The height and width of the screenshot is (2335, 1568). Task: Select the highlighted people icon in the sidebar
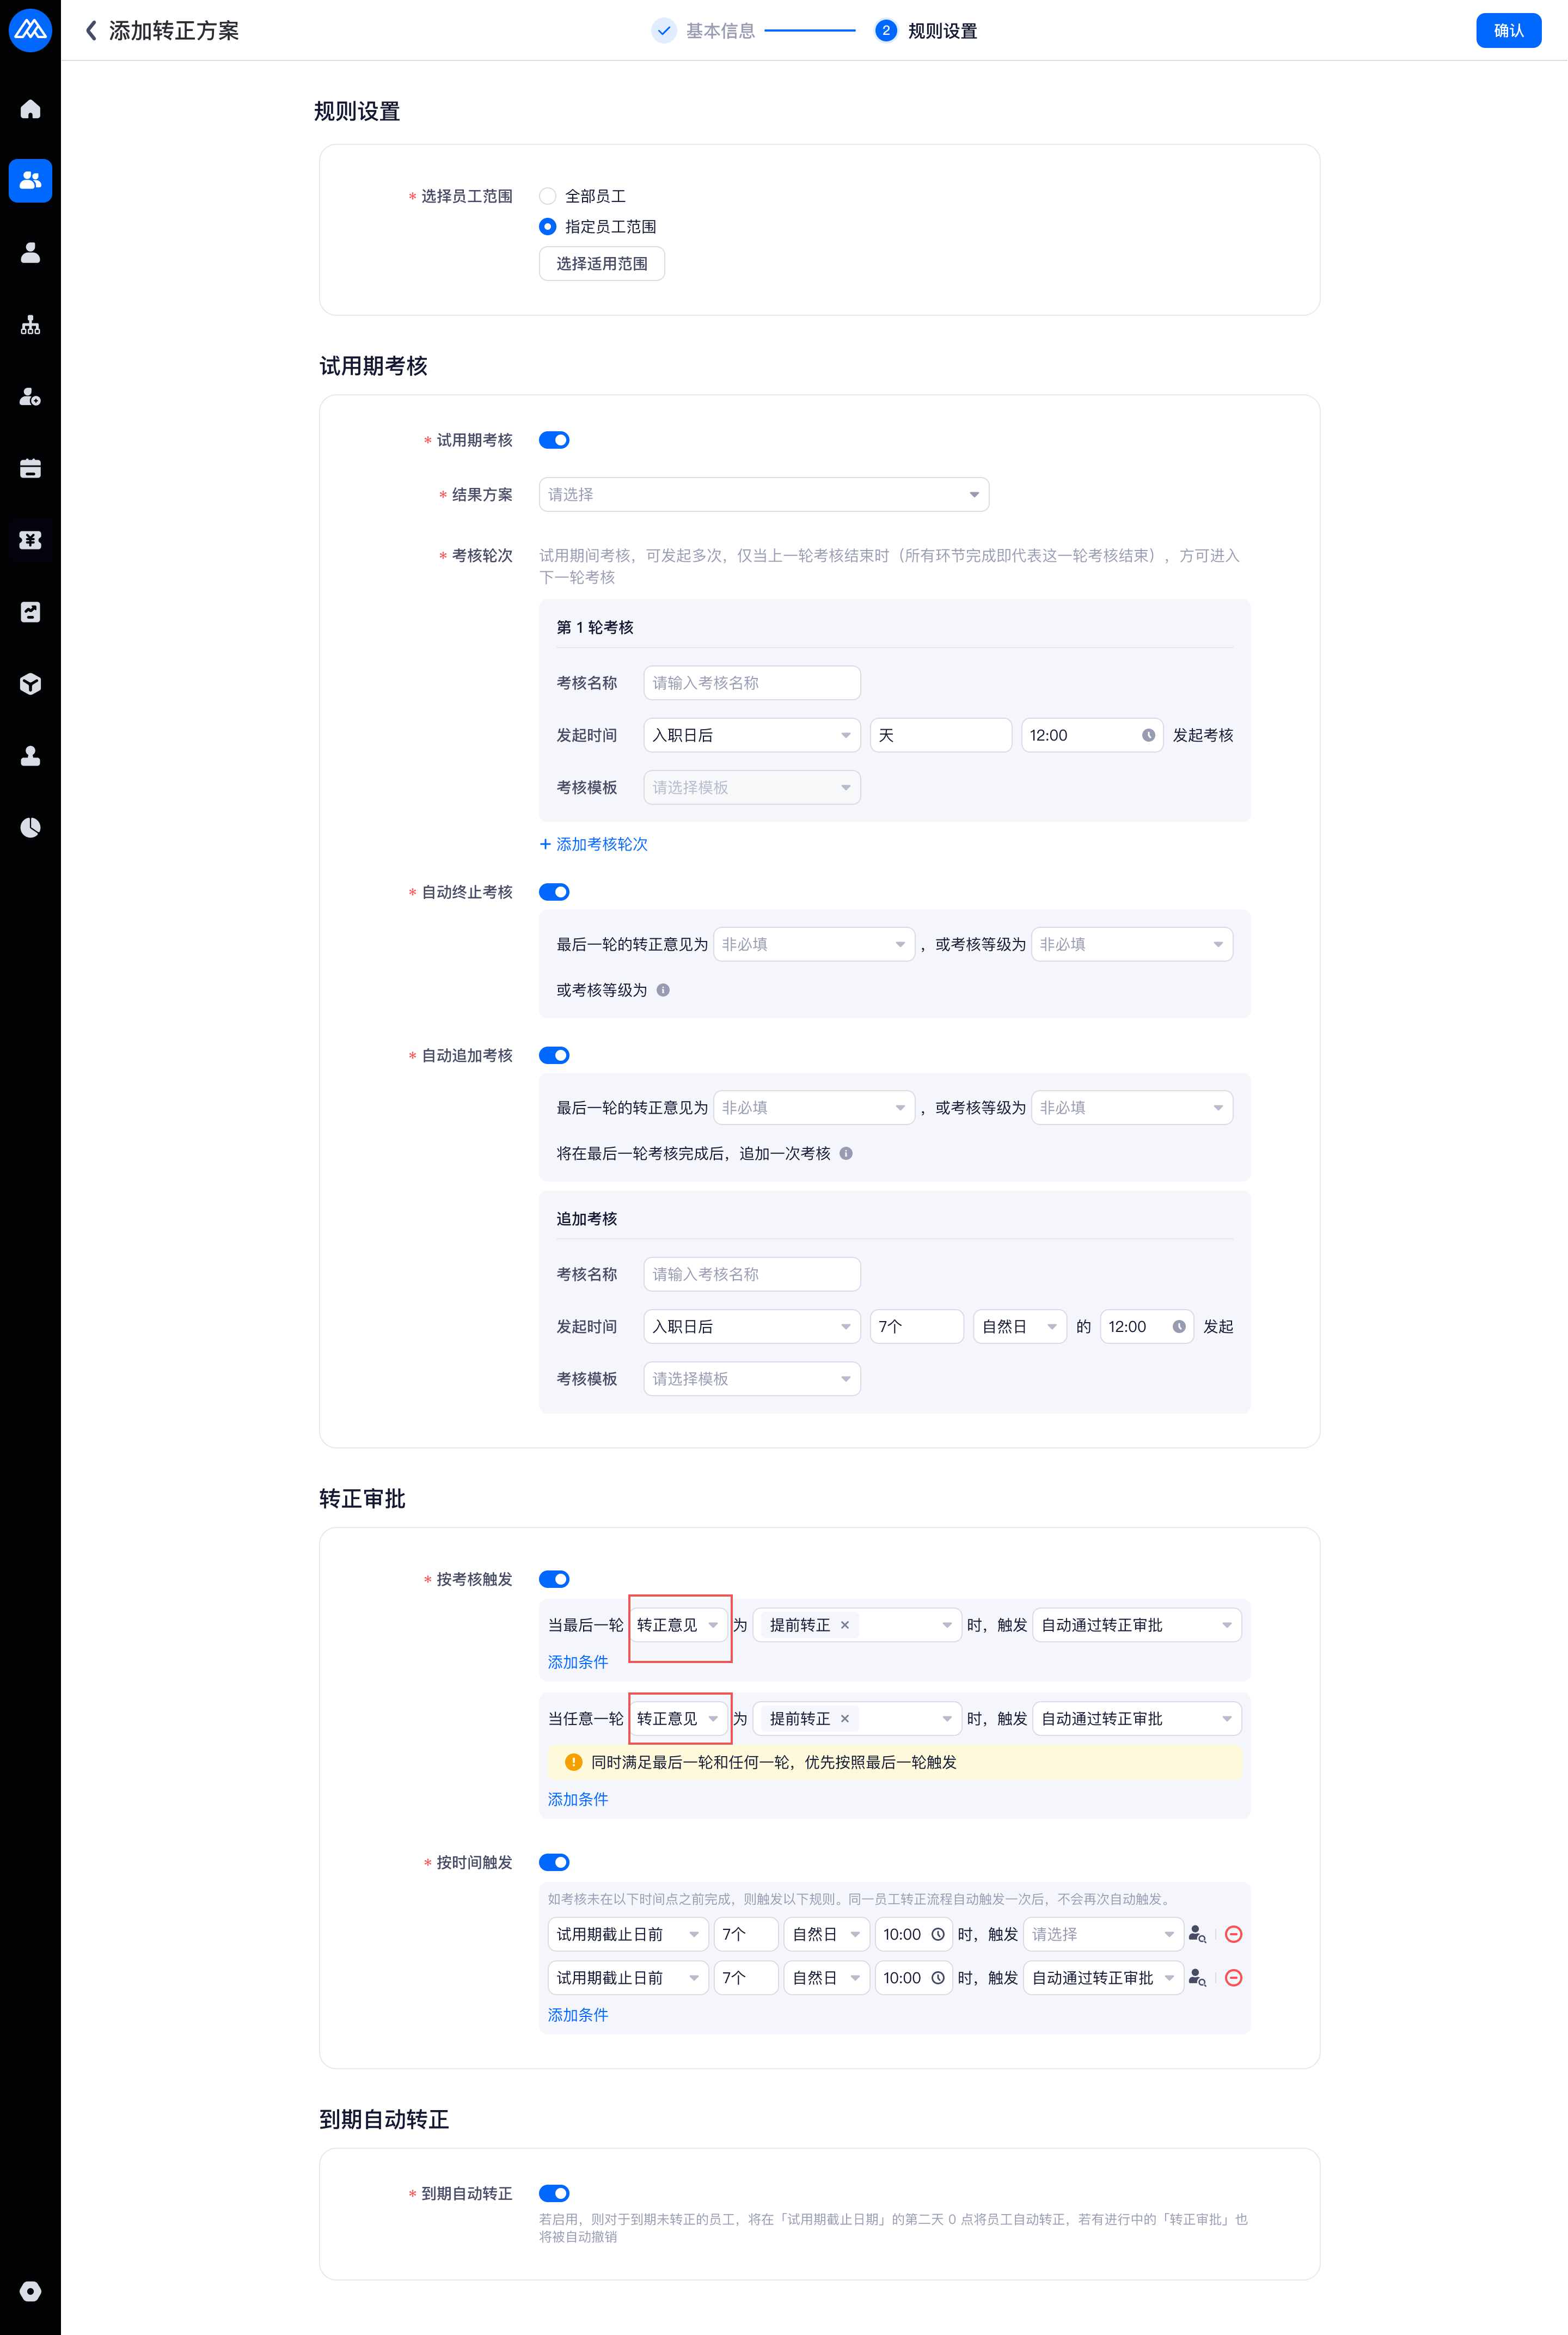30,180
